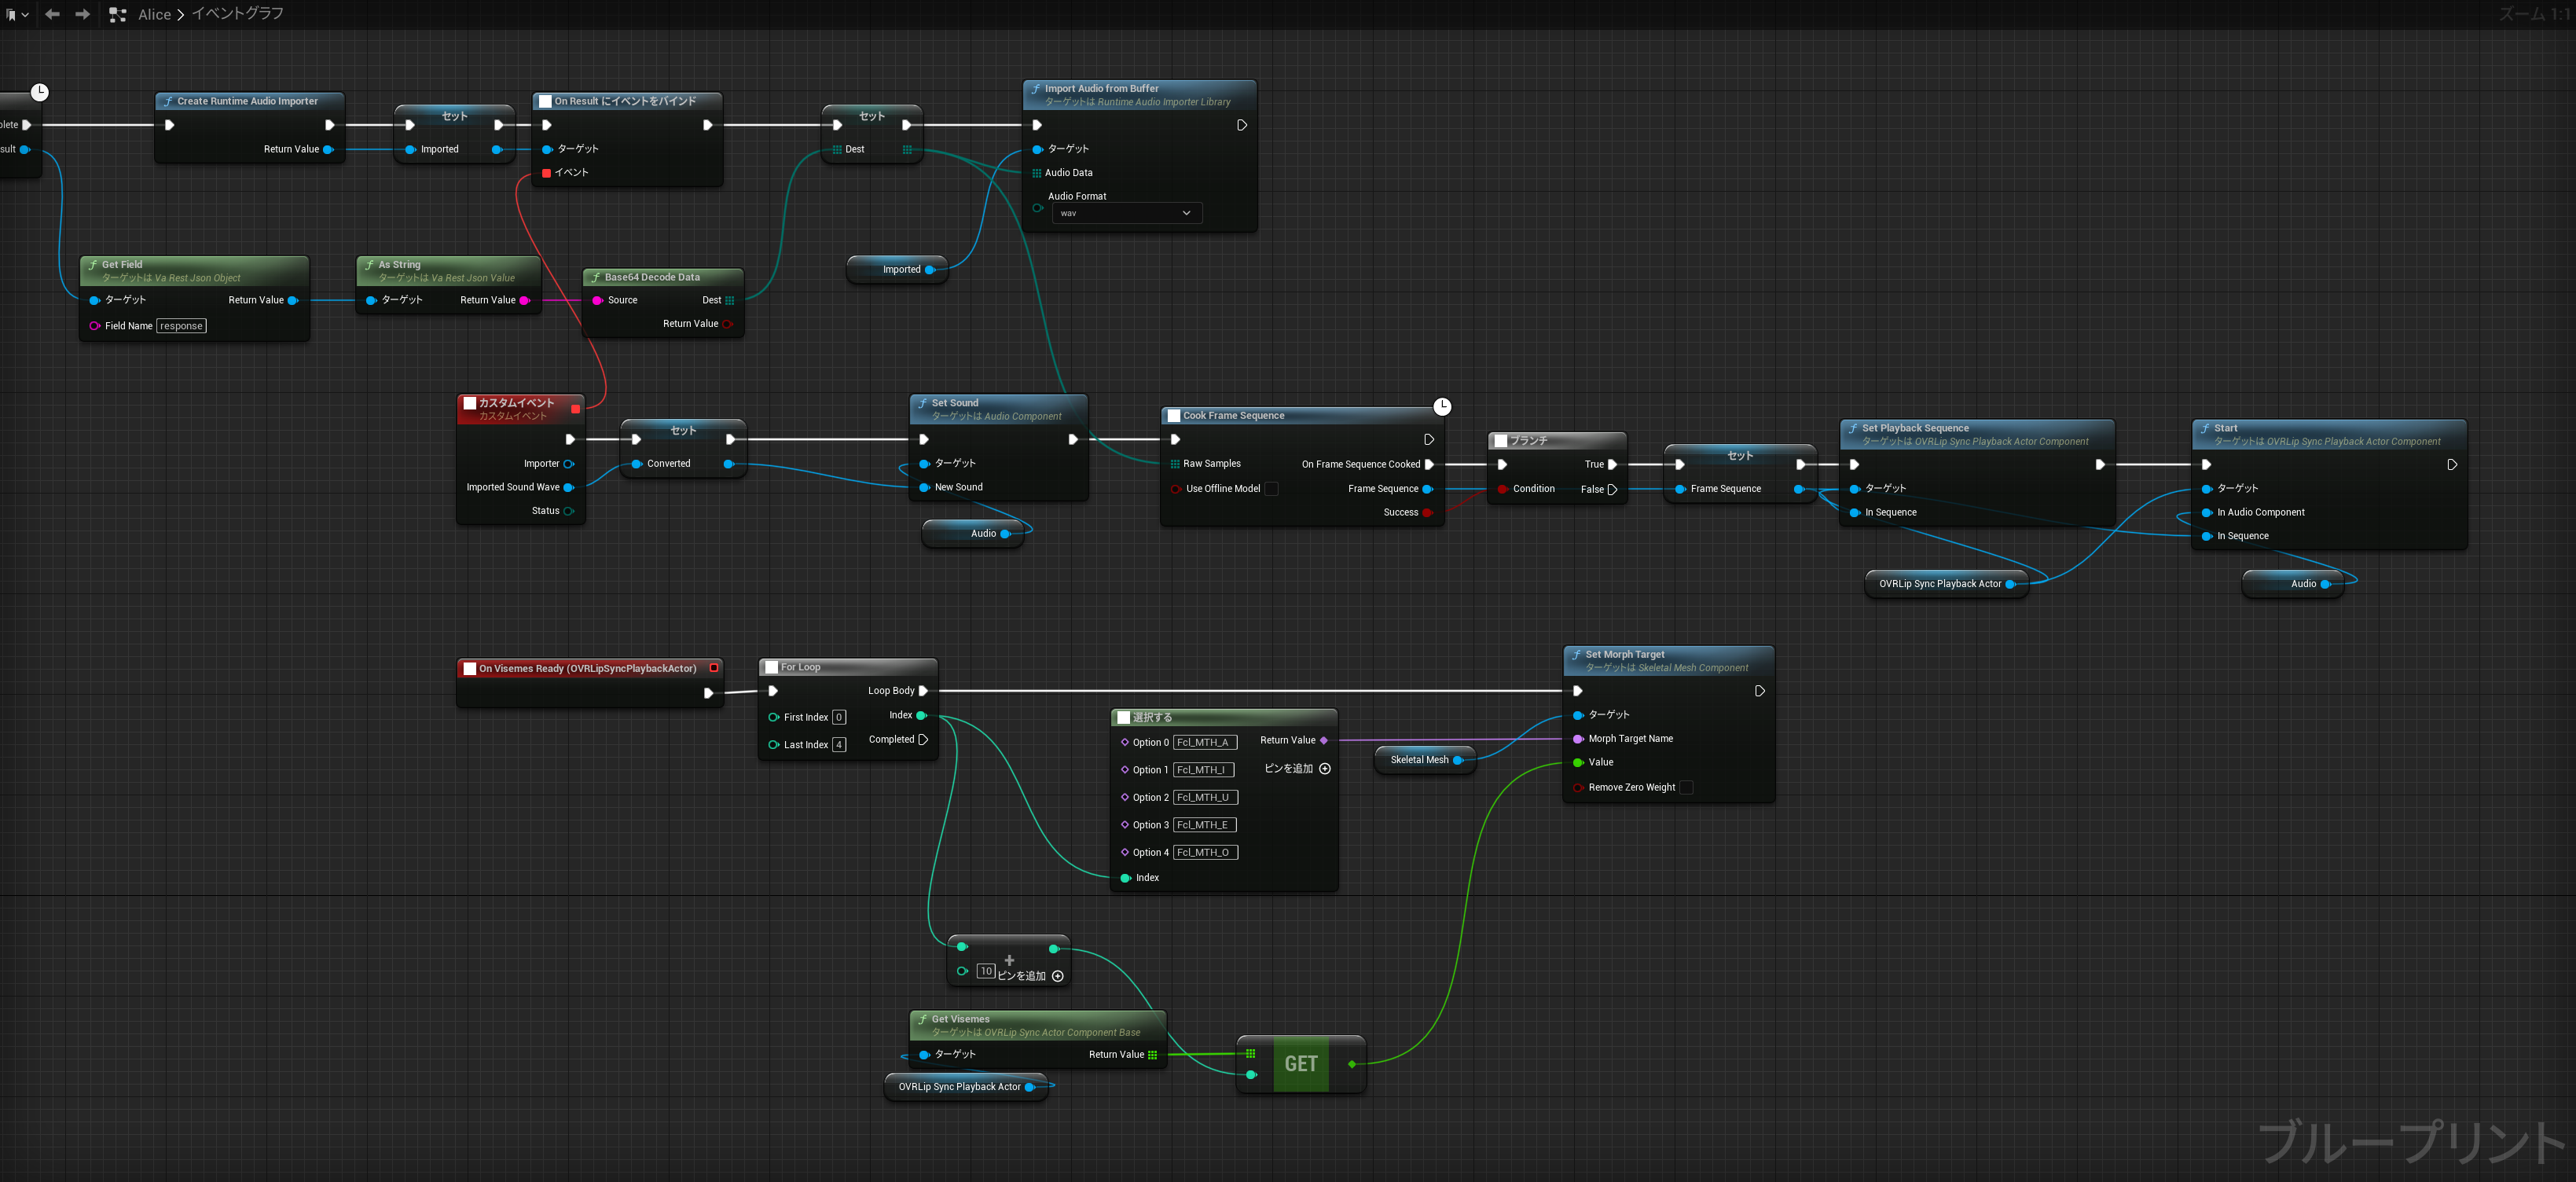Click the Index pin at bottom of select node

[1125, 878]
